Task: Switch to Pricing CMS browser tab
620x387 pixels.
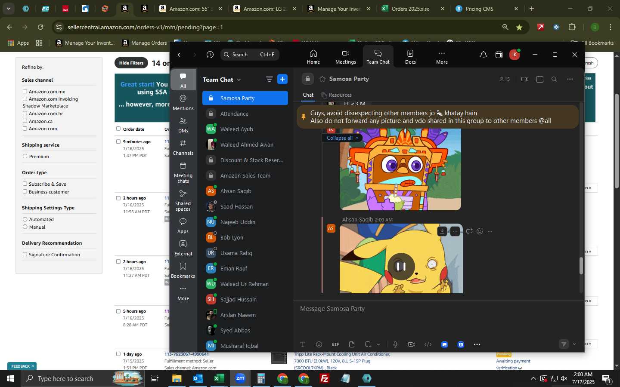Action: pyautogui.click(x=487, y=9)
